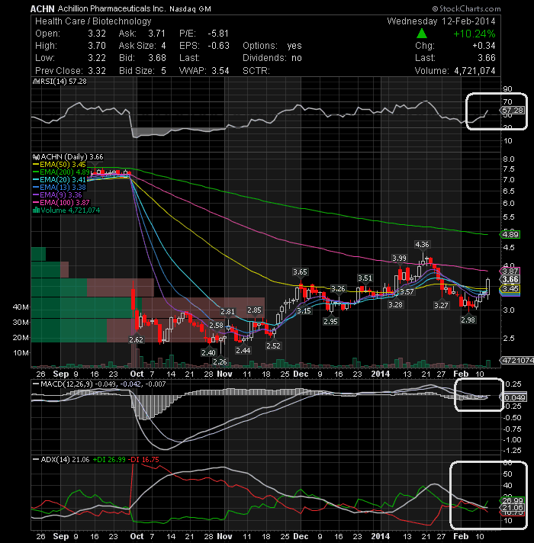This screenshot has height=543, width=534.
Task: Click the 3.65 high price label
Action: point(300,272)
